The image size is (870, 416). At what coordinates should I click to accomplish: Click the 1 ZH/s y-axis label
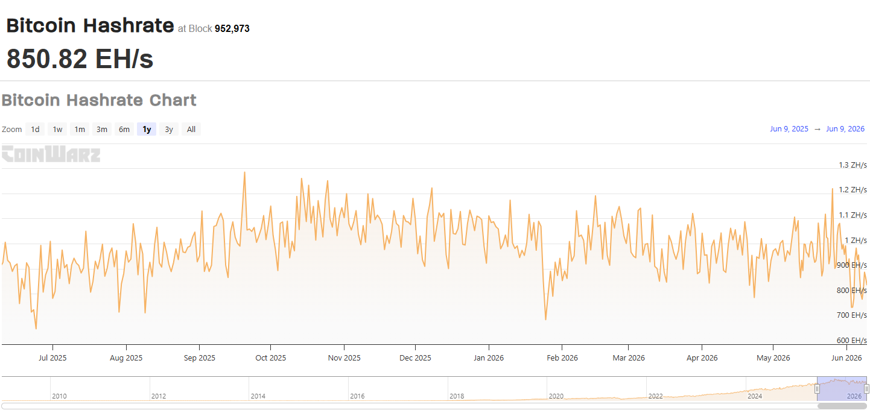coord(856,240)
